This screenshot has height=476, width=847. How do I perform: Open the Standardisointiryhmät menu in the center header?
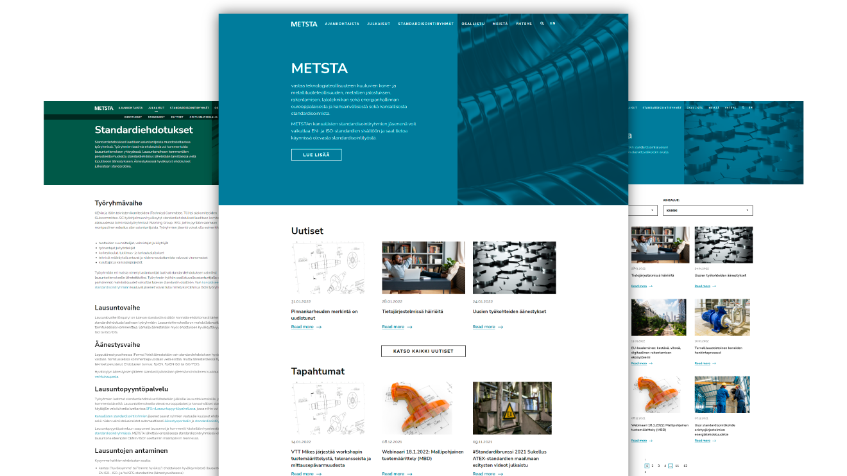pos(425,24)
